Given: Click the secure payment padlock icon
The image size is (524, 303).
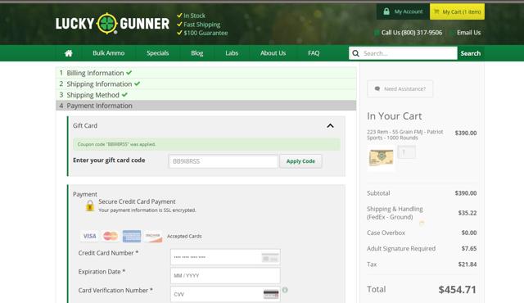Looking at the screenshot, I should tap(90, 206).
